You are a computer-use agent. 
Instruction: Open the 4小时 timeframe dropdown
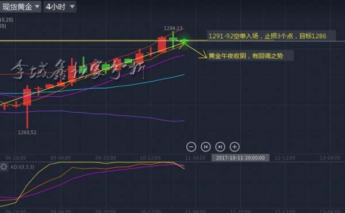[x=60, y=7]
